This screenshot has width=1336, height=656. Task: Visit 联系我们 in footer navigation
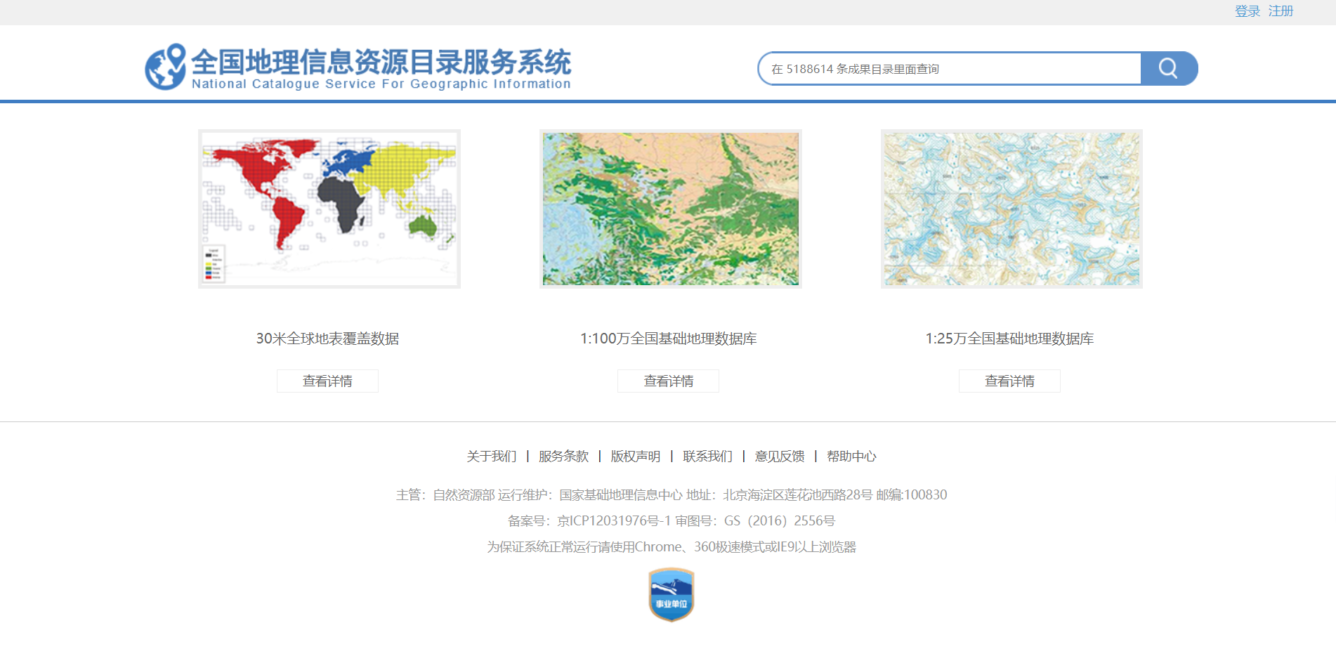[x=707, y=457]
